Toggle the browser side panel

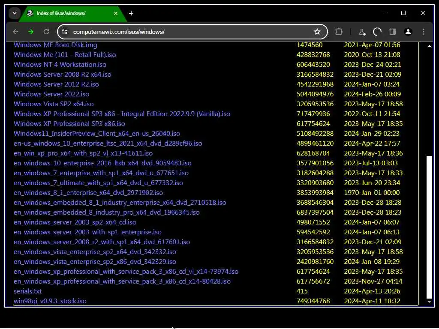tap(393, 32)
